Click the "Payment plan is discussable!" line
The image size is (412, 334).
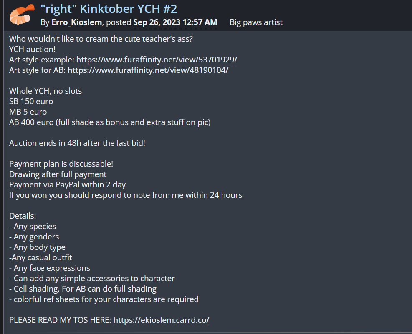pyautogui.click(x=61, y=164)
